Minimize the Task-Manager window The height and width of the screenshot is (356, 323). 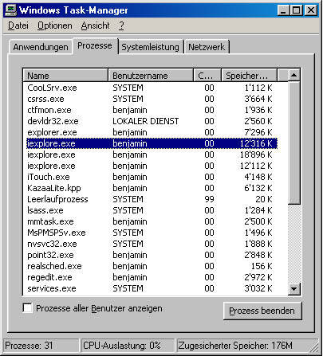283,10
